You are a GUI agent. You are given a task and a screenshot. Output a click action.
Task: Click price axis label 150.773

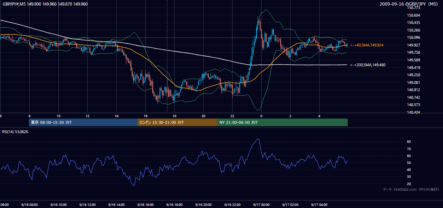pos(414,8)
